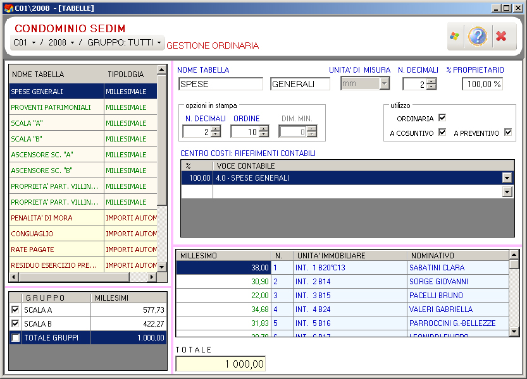Screen dimensions: 527x379
Task: Open the C01 condominium dropdown
Action: click(34, 42)
